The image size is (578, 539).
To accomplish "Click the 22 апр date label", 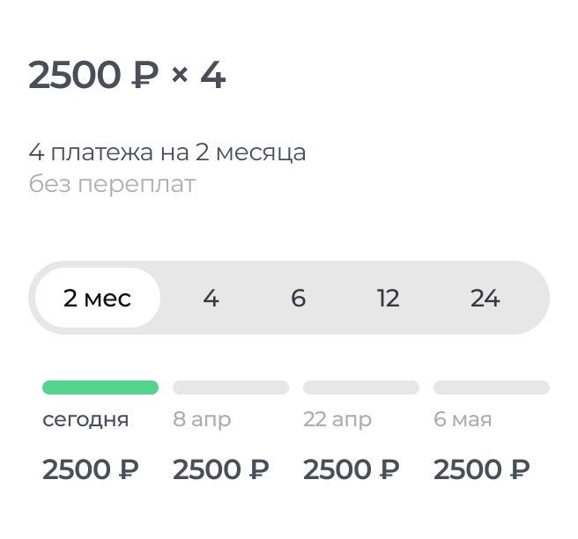I will (337, 420).
